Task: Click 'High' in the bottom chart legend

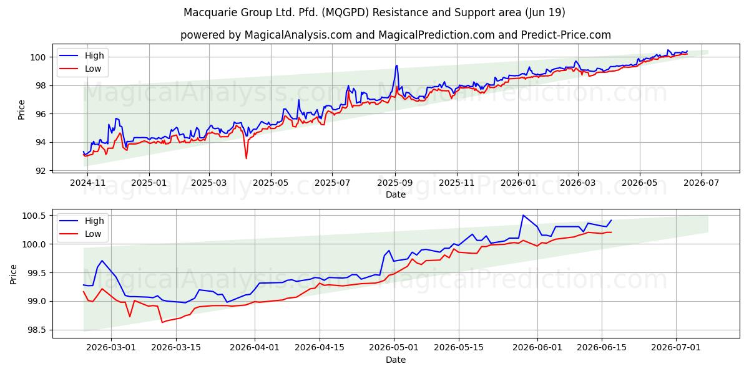Action: tap(94, 221)
